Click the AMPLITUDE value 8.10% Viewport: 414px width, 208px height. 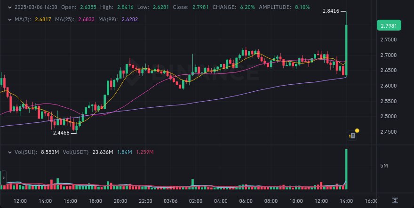pyautogui.click(x=303, y=8)
